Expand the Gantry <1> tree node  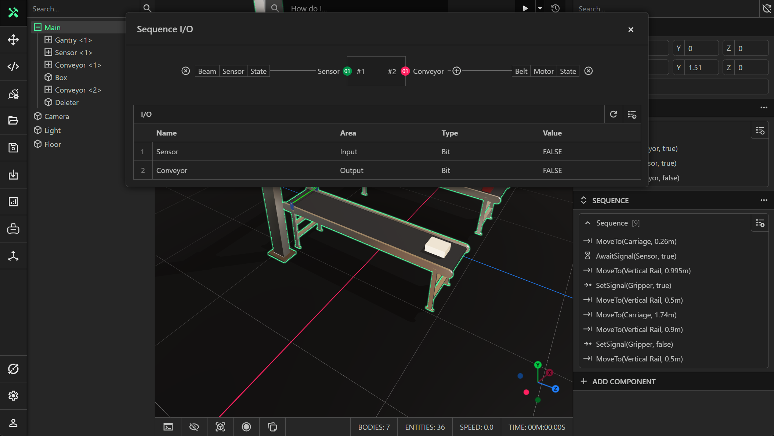tap(48, 40)
